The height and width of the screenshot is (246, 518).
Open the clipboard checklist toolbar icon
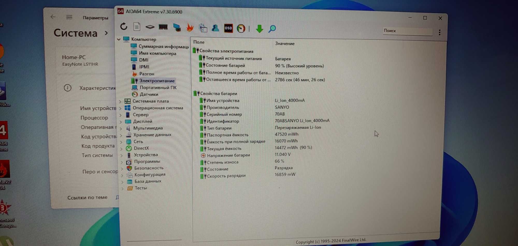[203, 28]
